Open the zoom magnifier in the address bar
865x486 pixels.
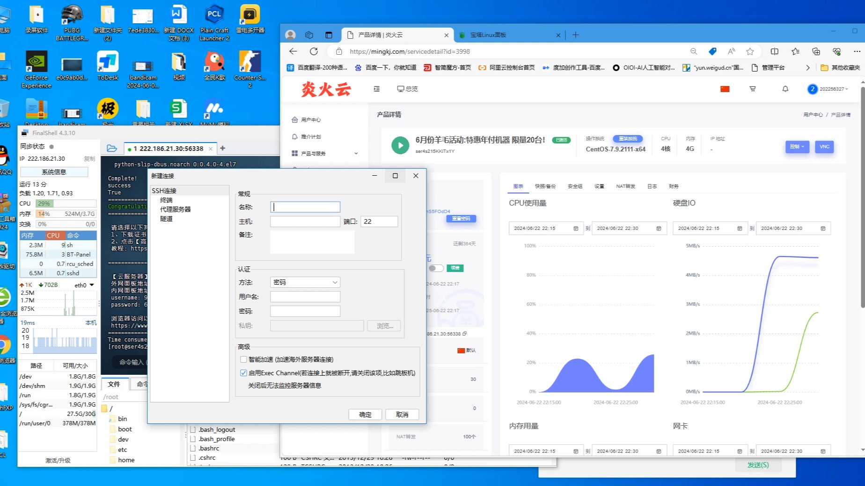694,51
